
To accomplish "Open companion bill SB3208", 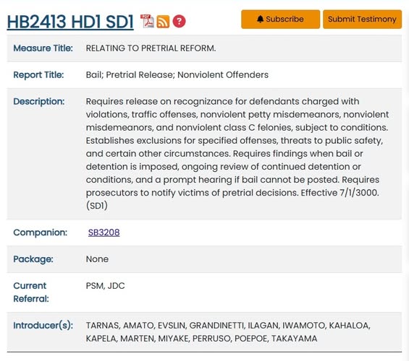I will (104, 232).
